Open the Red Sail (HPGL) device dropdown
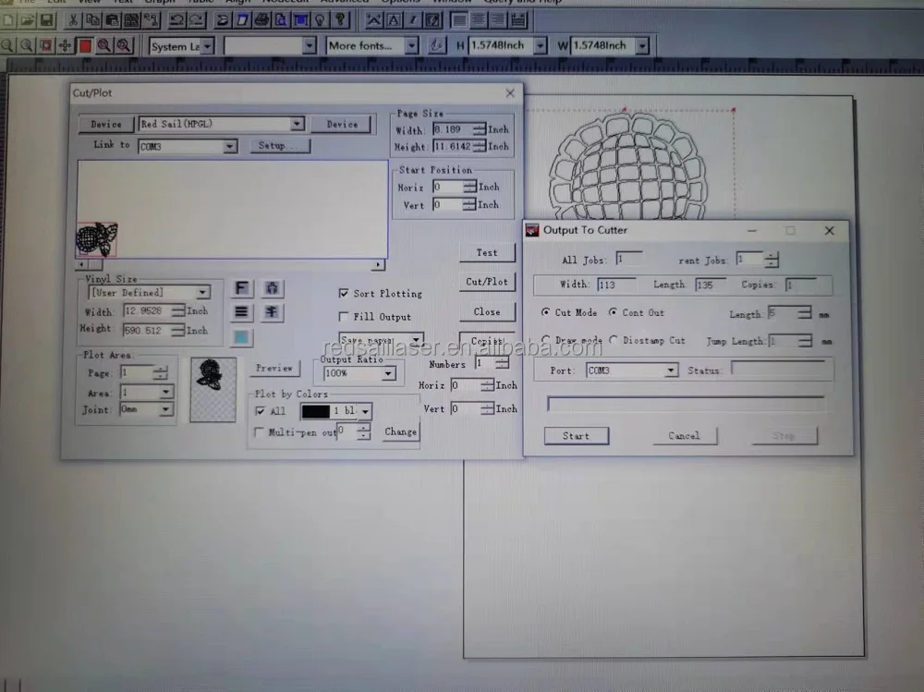This screenshot has width=924, height=692. click(x=297, y=124)
